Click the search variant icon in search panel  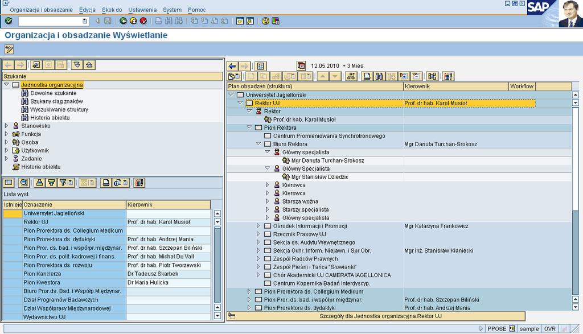point(36,65)
